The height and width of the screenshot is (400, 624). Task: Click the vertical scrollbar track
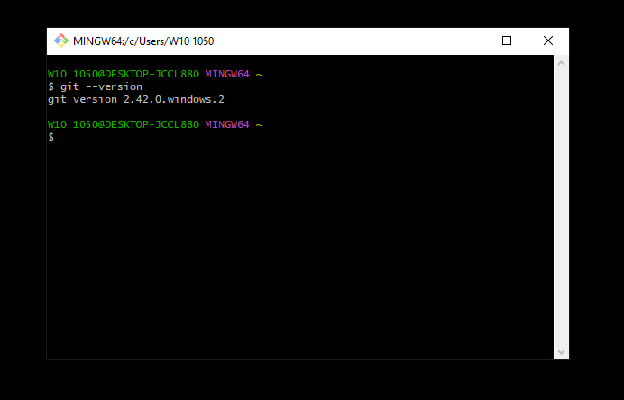tap(561, 207)
